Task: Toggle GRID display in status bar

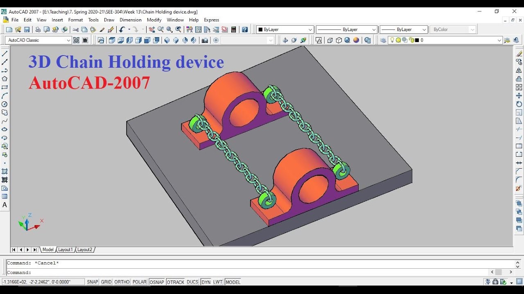Action: click(106, 282)
